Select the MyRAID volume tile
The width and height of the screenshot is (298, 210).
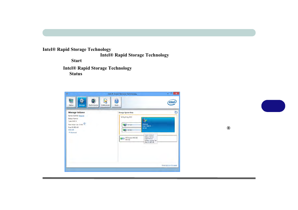pos(158,125)
